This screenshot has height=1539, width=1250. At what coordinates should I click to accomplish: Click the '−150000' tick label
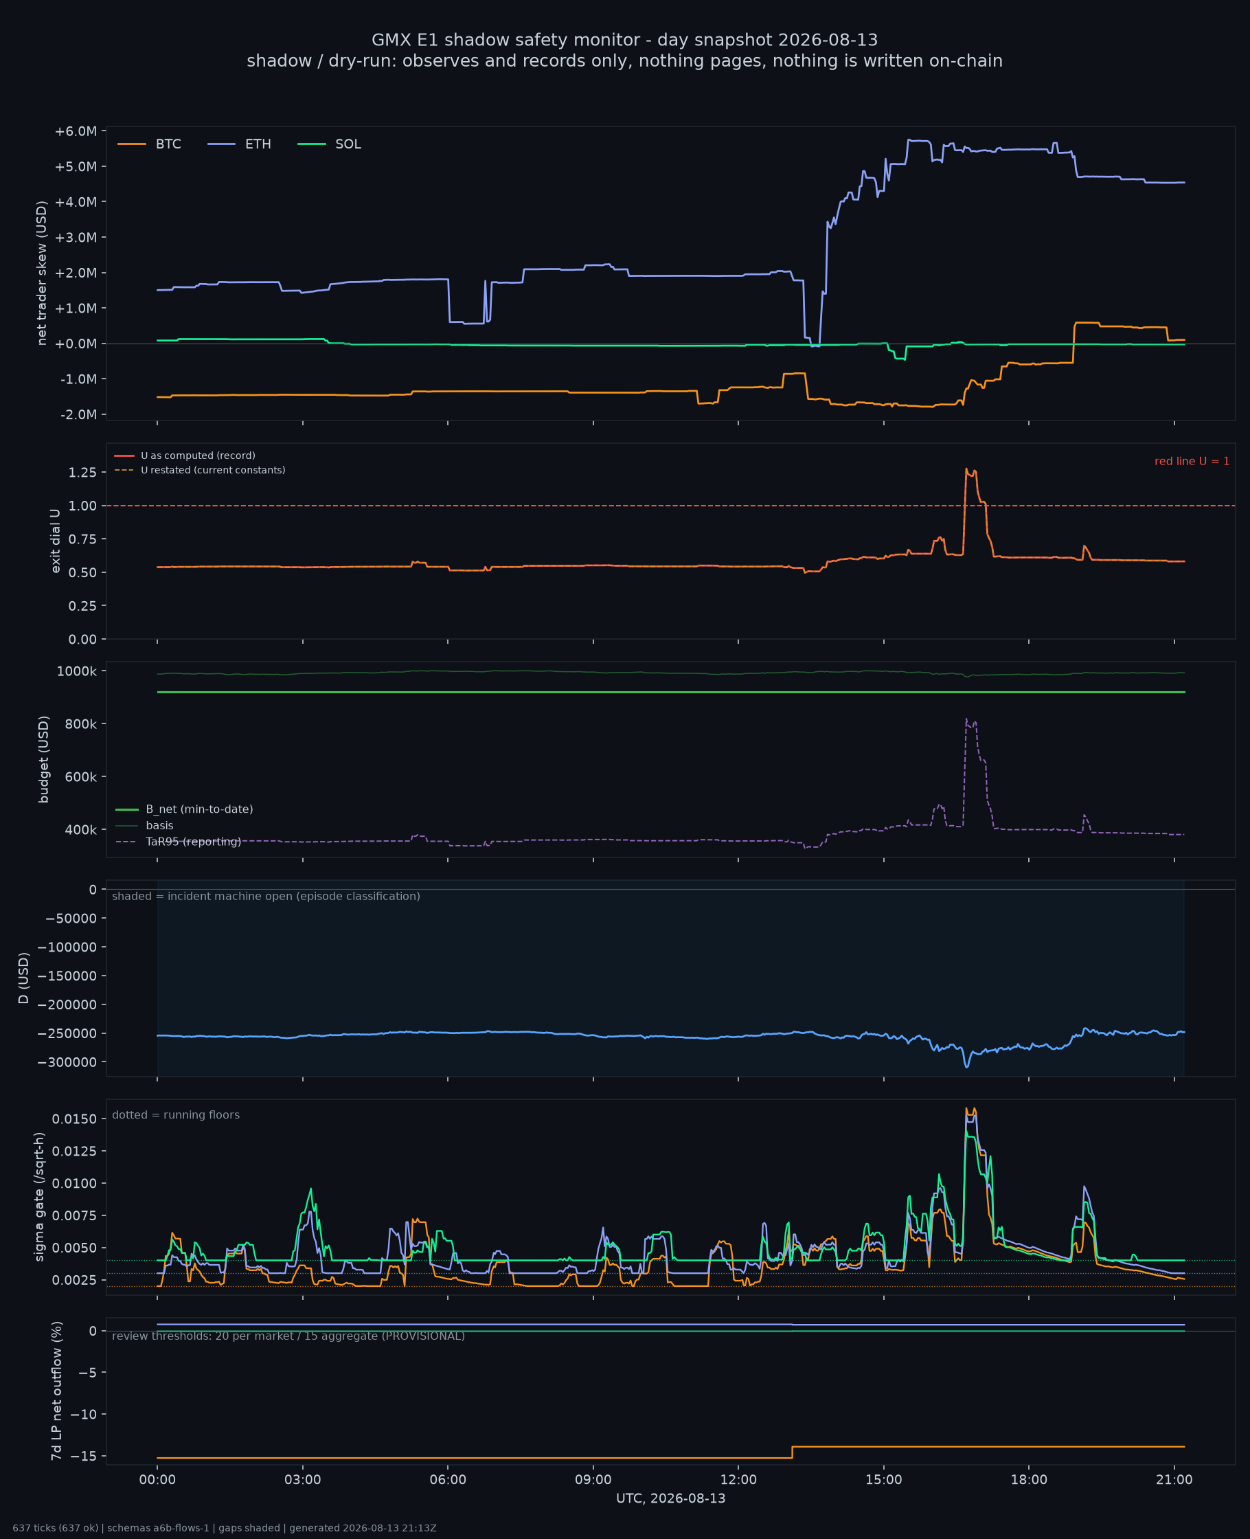click(68, 976)
